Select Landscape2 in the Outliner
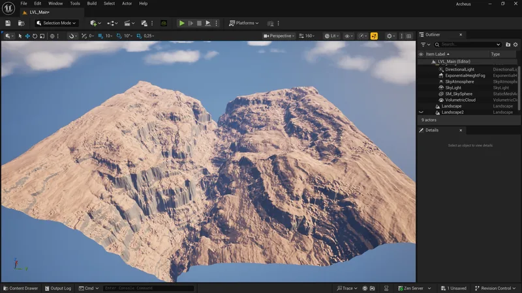522x293 pixels. coord(452,112)
